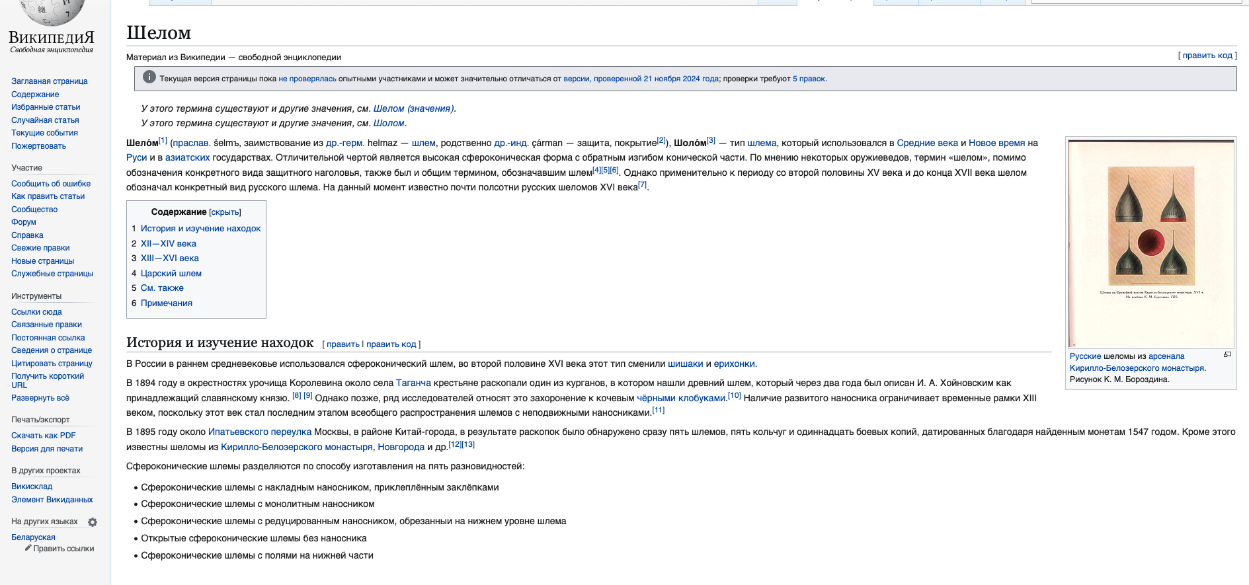1249x585 pixels.
Task: Enlarge image via the magnify icon in caption
Action: click(1227, 355)
